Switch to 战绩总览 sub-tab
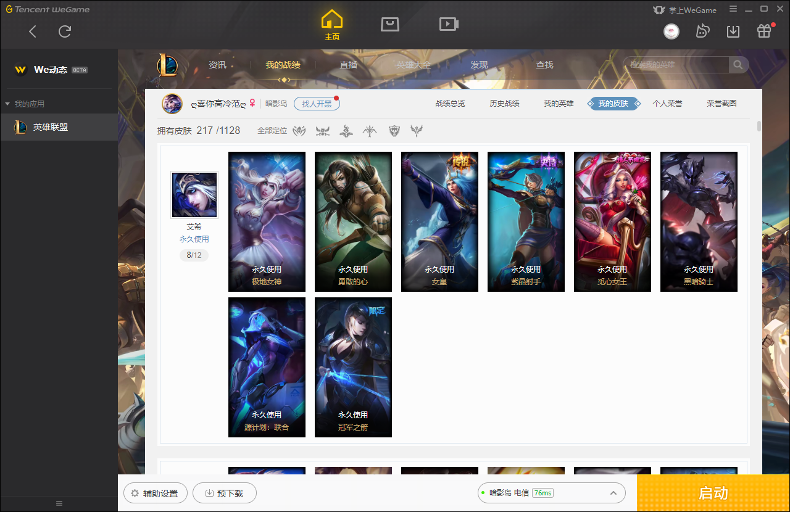This screenshot has height=512, width=790. pos(450,104)
